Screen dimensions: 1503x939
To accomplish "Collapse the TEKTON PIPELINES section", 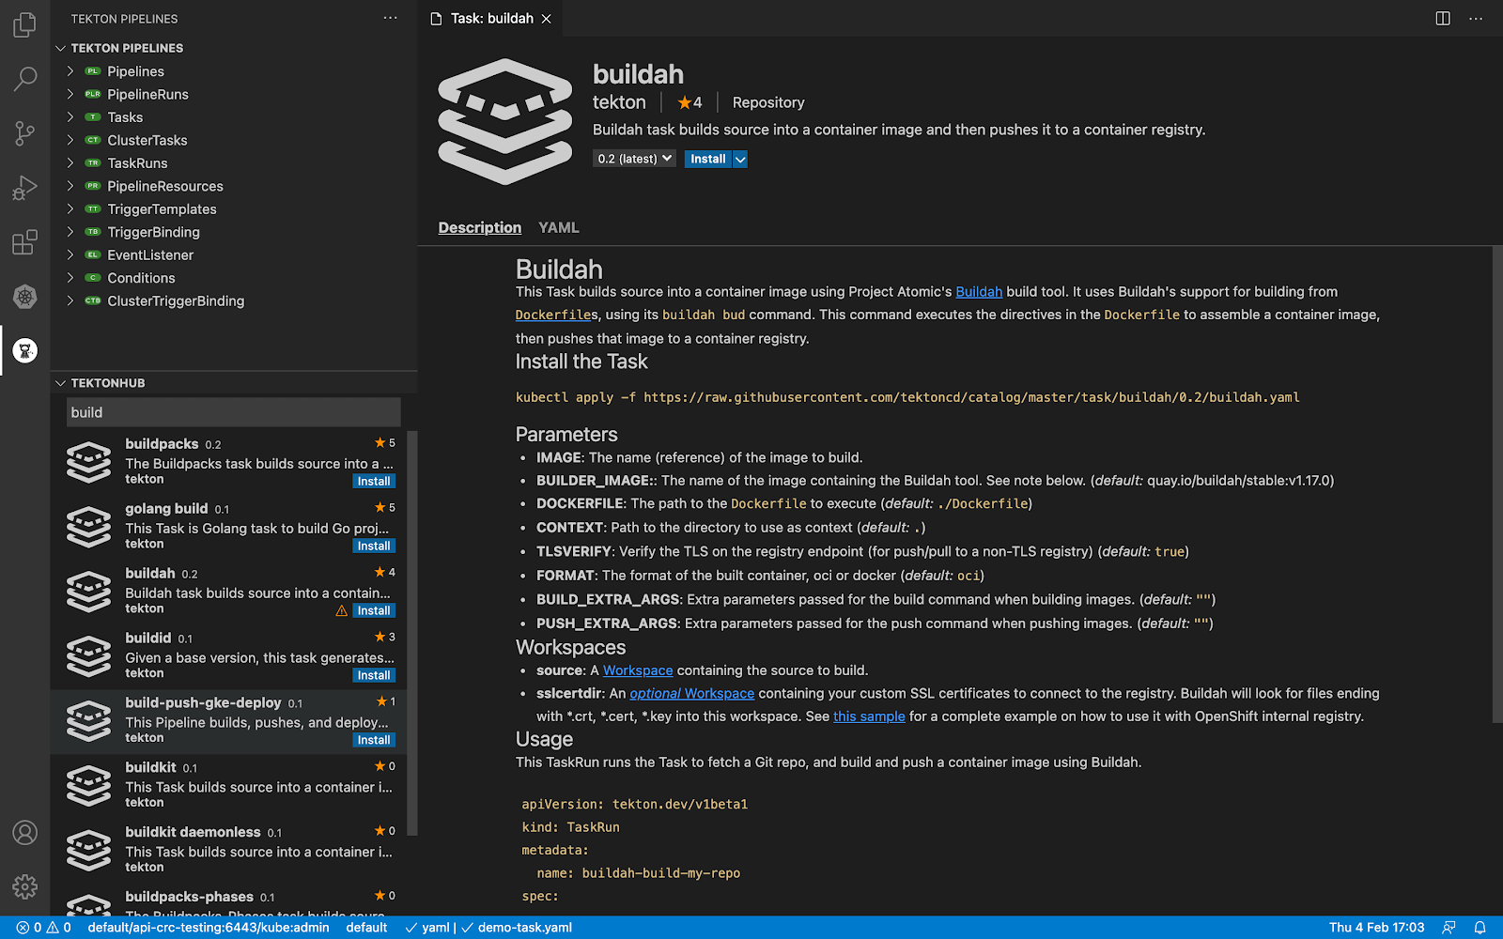I will coord(61,48).
